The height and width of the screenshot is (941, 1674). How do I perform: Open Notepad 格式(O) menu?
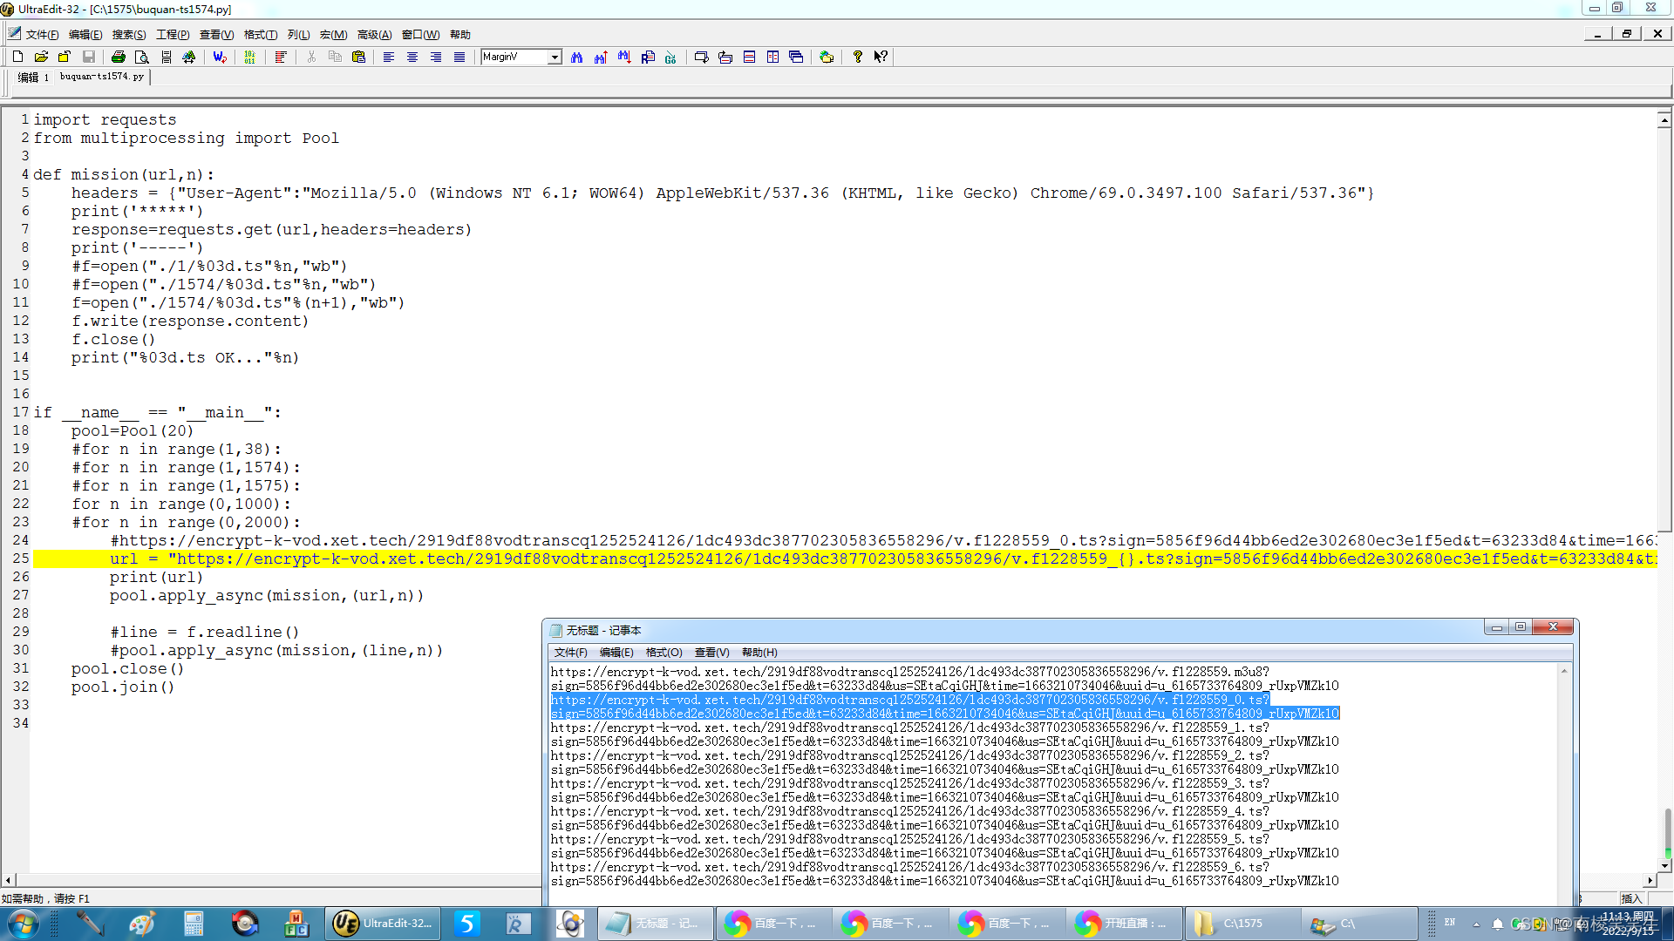click(663, 653)
